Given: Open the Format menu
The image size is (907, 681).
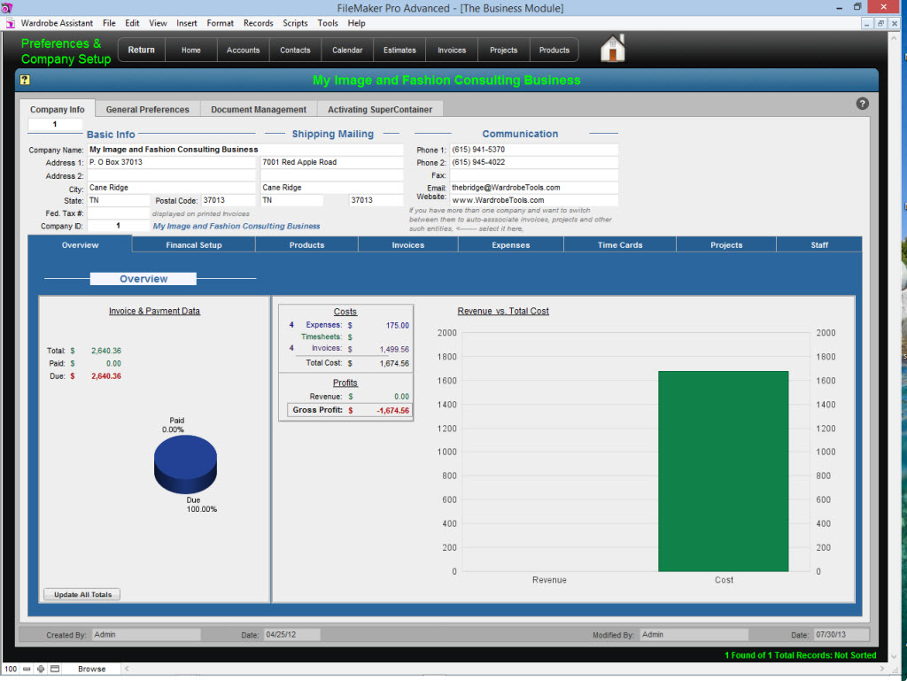Looking at the screenshot, I should tap(220, 23).
